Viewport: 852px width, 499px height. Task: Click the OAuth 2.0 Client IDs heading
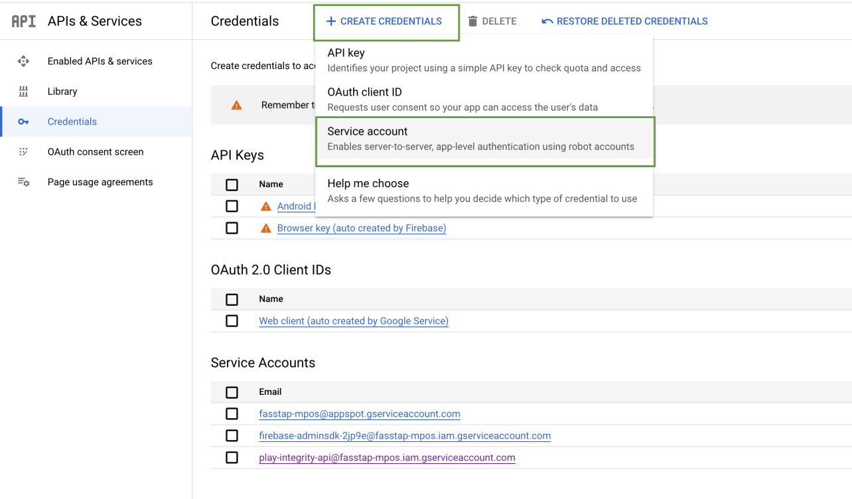(271, 270)
